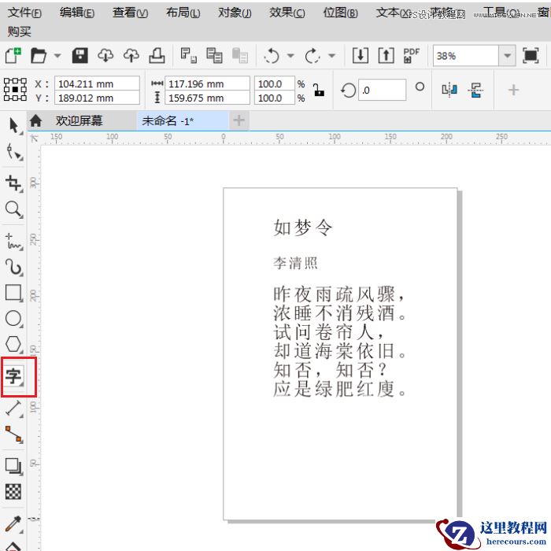This screenshot has height=551, width=551.
Task: Click the author text 李清照
Action: [295, 263]
